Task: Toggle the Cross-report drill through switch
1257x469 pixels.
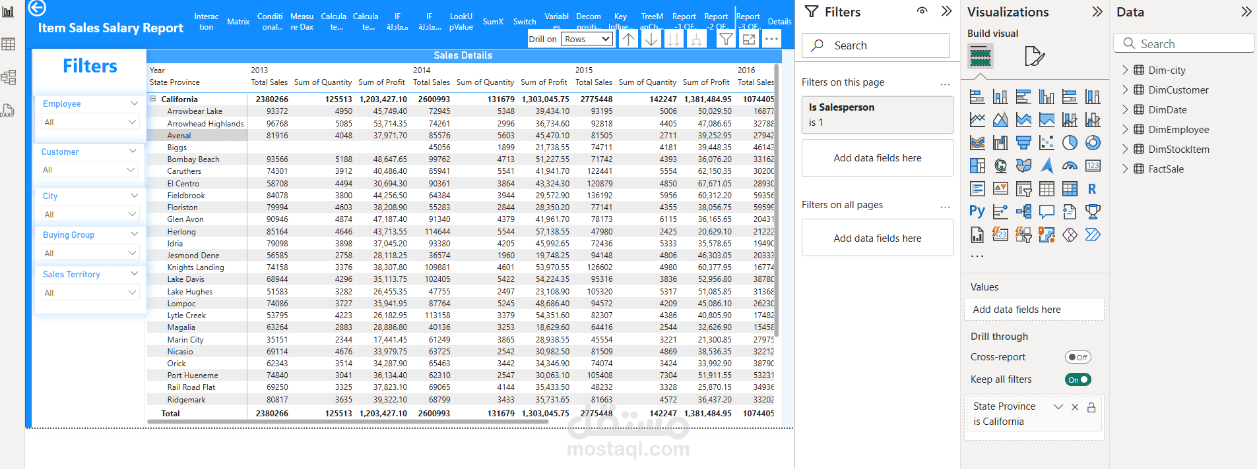Action: click(1078, 357)
